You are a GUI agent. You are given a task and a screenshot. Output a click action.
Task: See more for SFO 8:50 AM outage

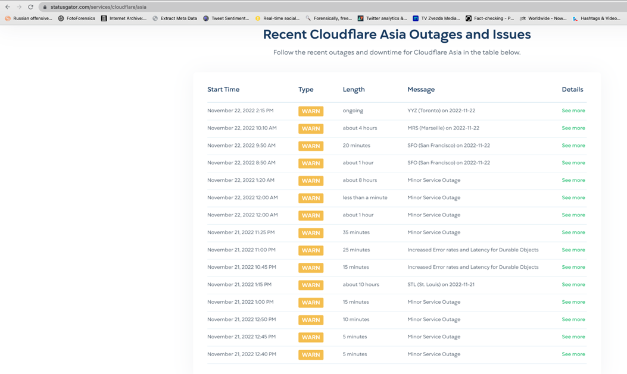(x=573, y=163)
